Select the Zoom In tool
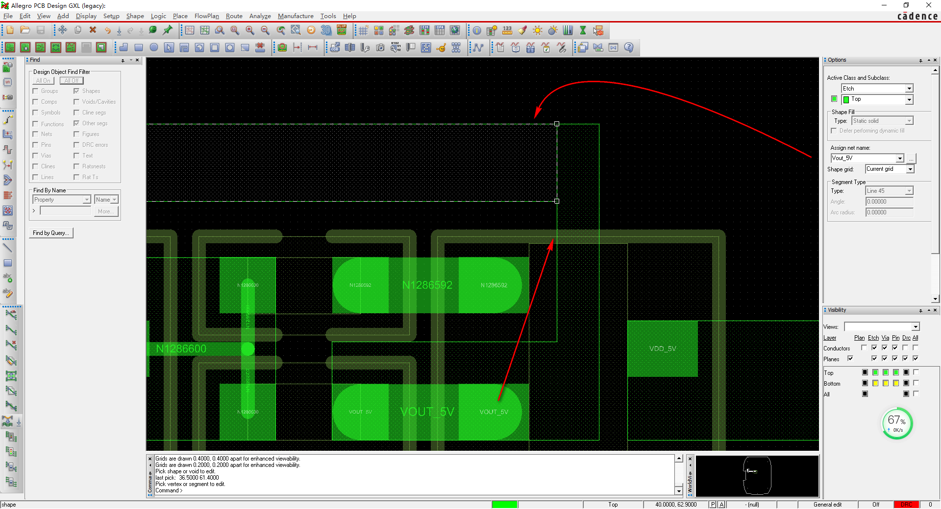The width and height of the screenshot is (941, 509). pyautogui.click(x=249, y=30)
